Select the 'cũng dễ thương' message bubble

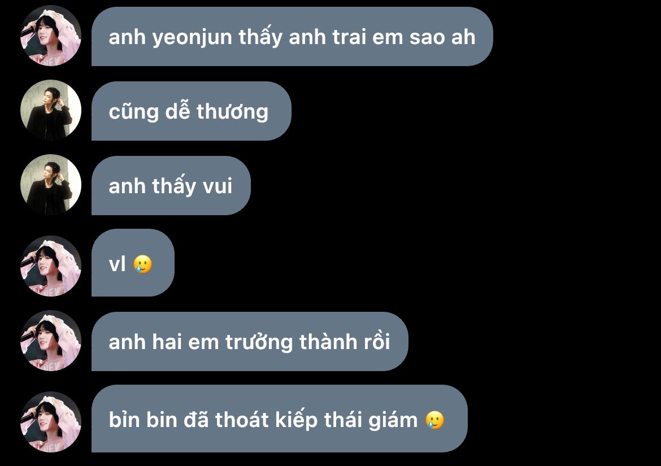(192, 111)
